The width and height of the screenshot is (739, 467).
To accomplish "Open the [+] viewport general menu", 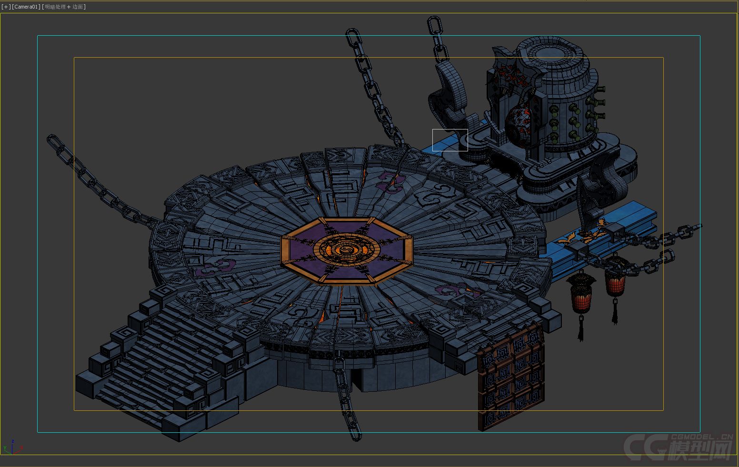I will tap(6, 7).
